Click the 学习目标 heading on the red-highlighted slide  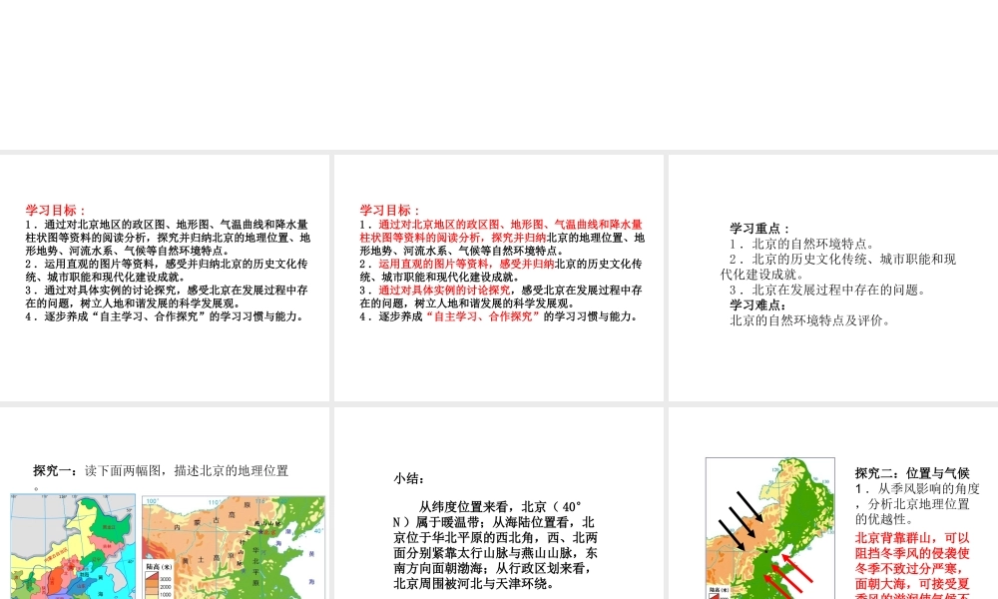click(389, 210)
